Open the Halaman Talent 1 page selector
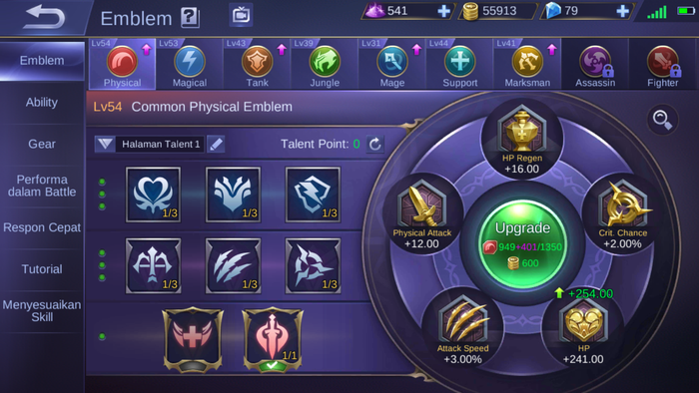Screen dimensions: 699x393 (x=161, y=144)
